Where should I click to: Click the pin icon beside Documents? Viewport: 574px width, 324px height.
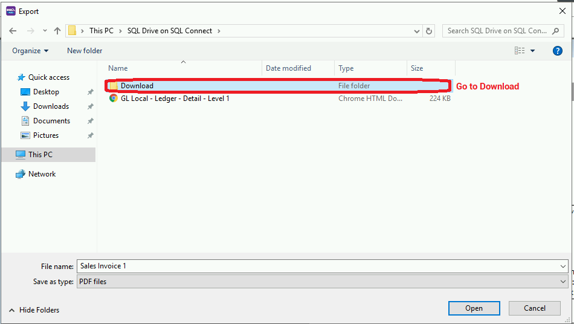(90, 121)
